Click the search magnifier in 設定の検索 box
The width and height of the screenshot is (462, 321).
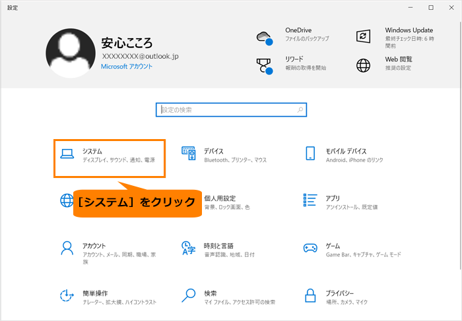300,109
